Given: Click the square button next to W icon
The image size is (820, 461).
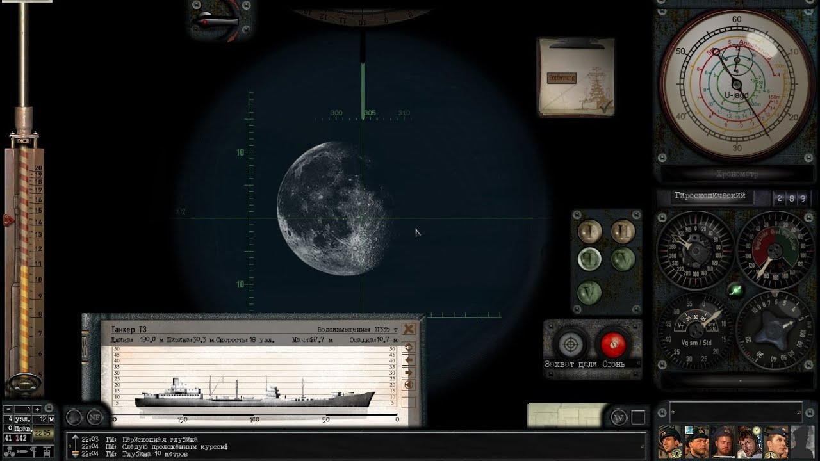Looking at the screenshot, I should 638,417.
